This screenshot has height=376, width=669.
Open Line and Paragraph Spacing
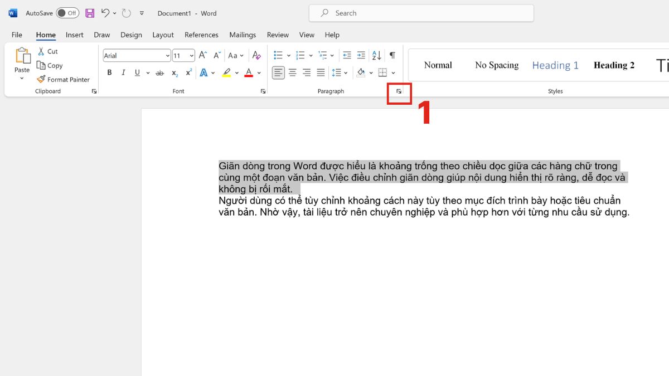coord(336,72)
